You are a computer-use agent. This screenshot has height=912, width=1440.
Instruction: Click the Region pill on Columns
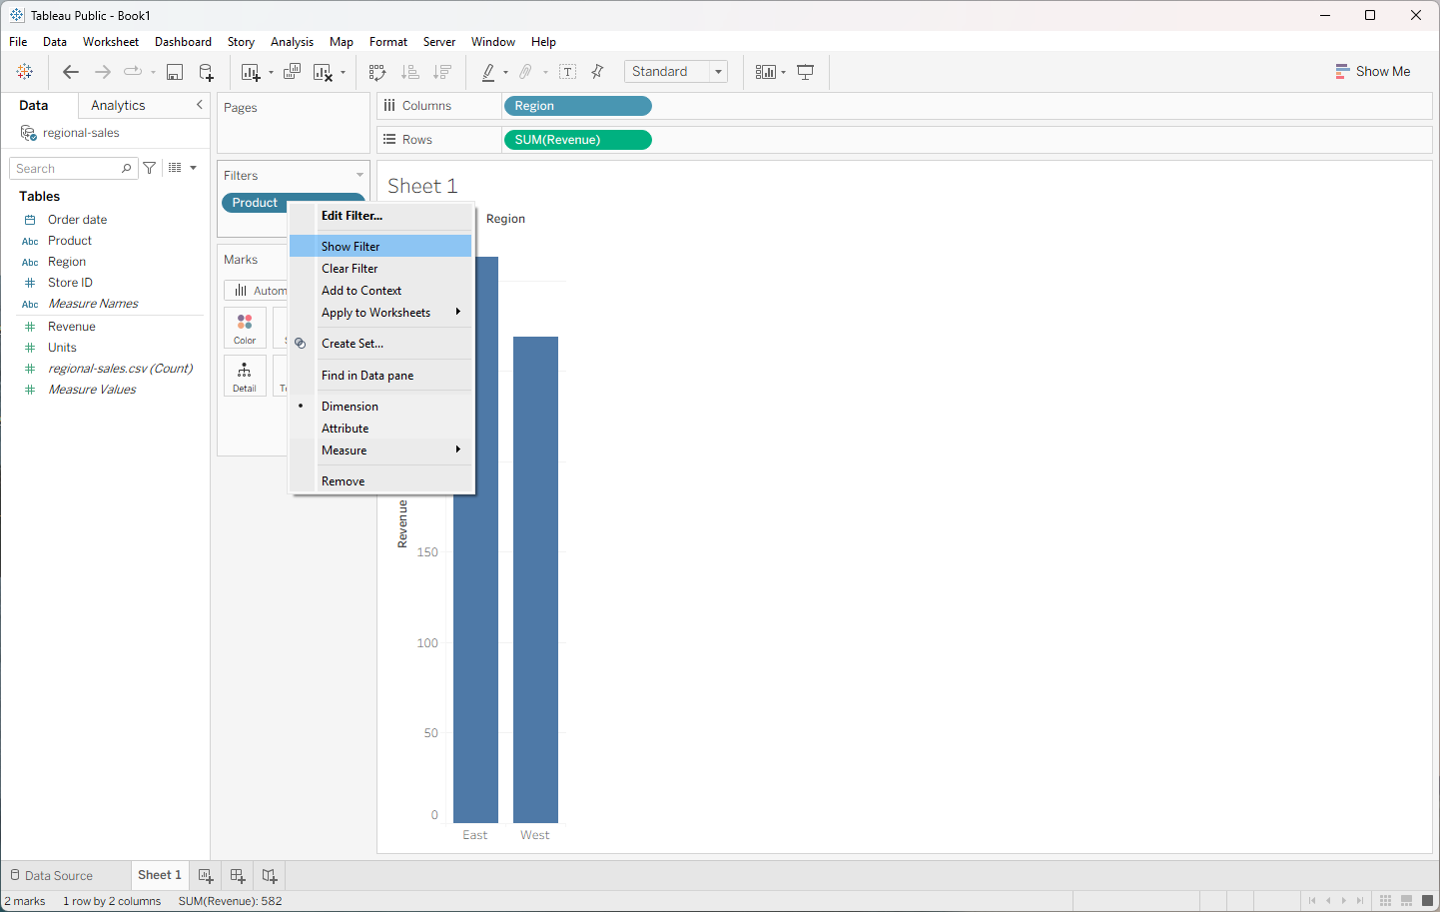coord(578,106)
